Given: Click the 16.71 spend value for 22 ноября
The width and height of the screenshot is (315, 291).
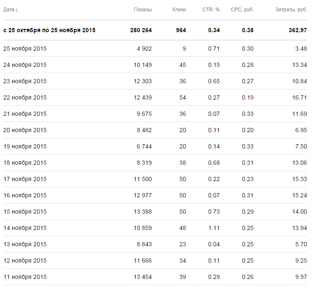Looking at the screenshot, I should (299, 97).
